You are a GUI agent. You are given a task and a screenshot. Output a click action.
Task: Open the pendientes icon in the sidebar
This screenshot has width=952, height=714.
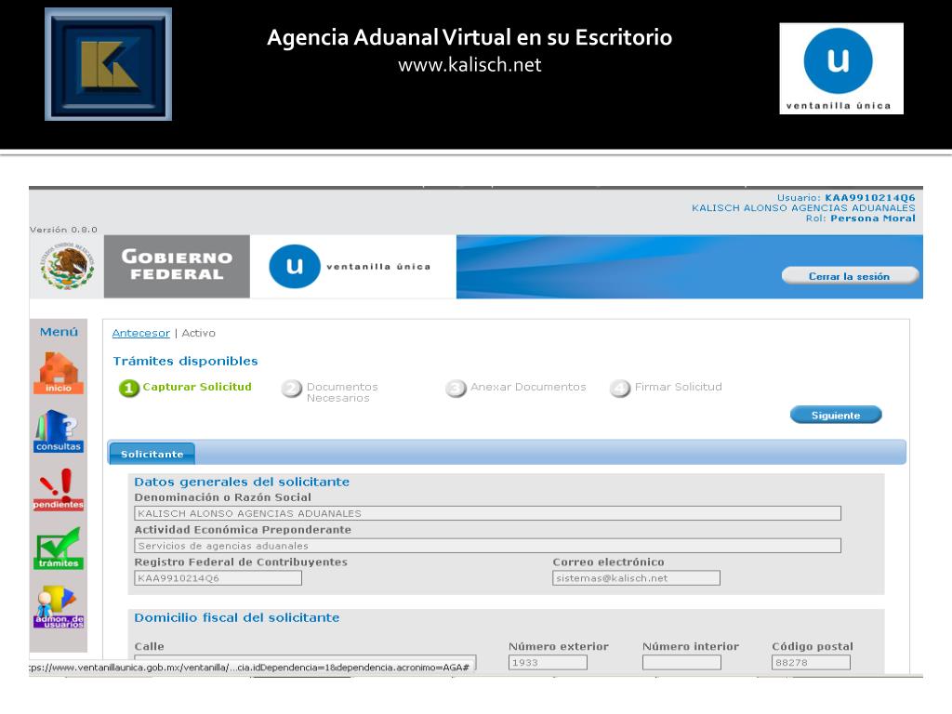(x=59, y=489)
